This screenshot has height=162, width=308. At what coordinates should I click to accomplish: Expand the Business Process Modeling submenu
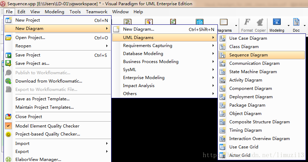pos(213,62)
